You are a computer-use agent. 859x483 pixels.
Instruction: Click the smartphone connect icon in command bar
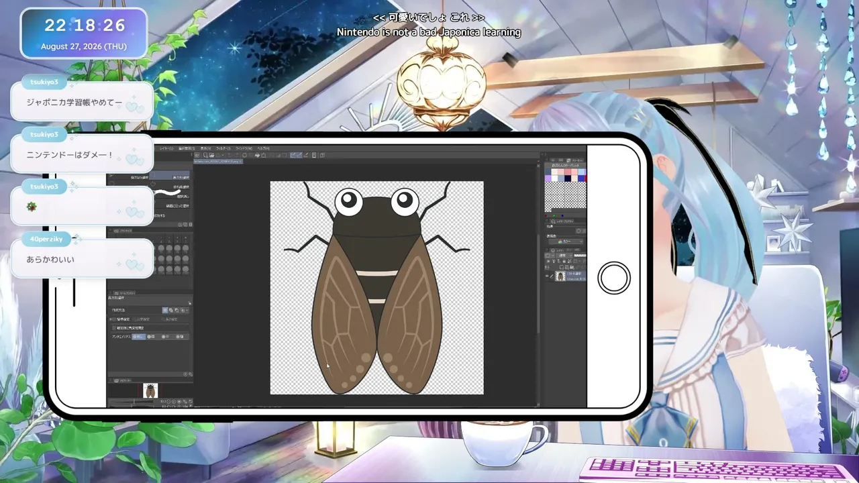(314, 155)
